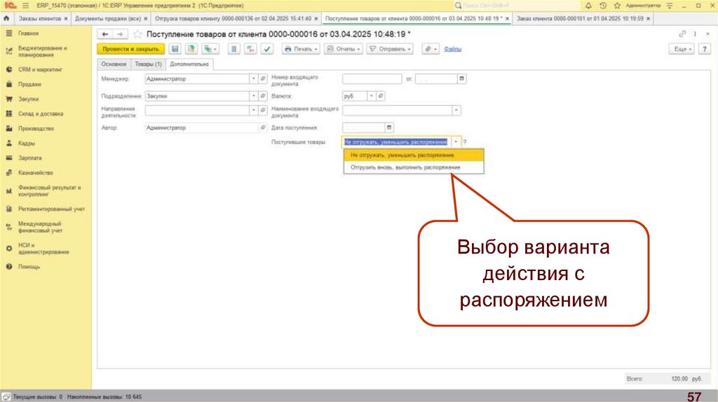Switch to Заказ клиента 0000-000101 tab
Image resolution: width=718 pixels, height=402 pixels.
(x=580, y=18)
